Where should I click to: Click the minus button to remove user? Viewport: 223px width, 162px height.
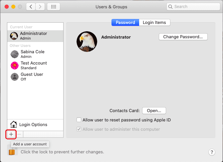[x=19, y=134]
